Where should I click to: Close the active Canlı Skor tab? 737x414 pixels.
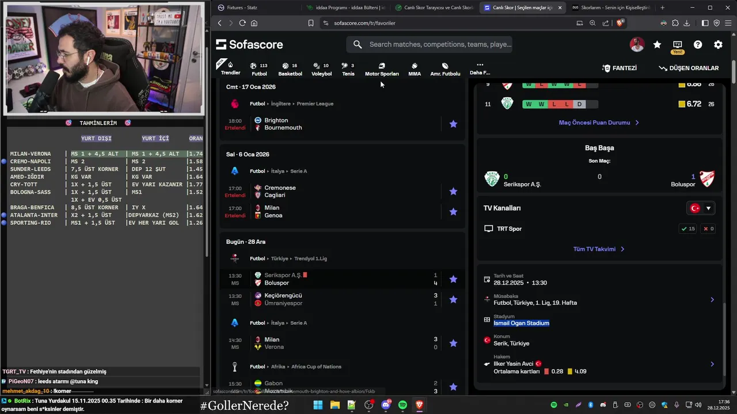point(560,7)
